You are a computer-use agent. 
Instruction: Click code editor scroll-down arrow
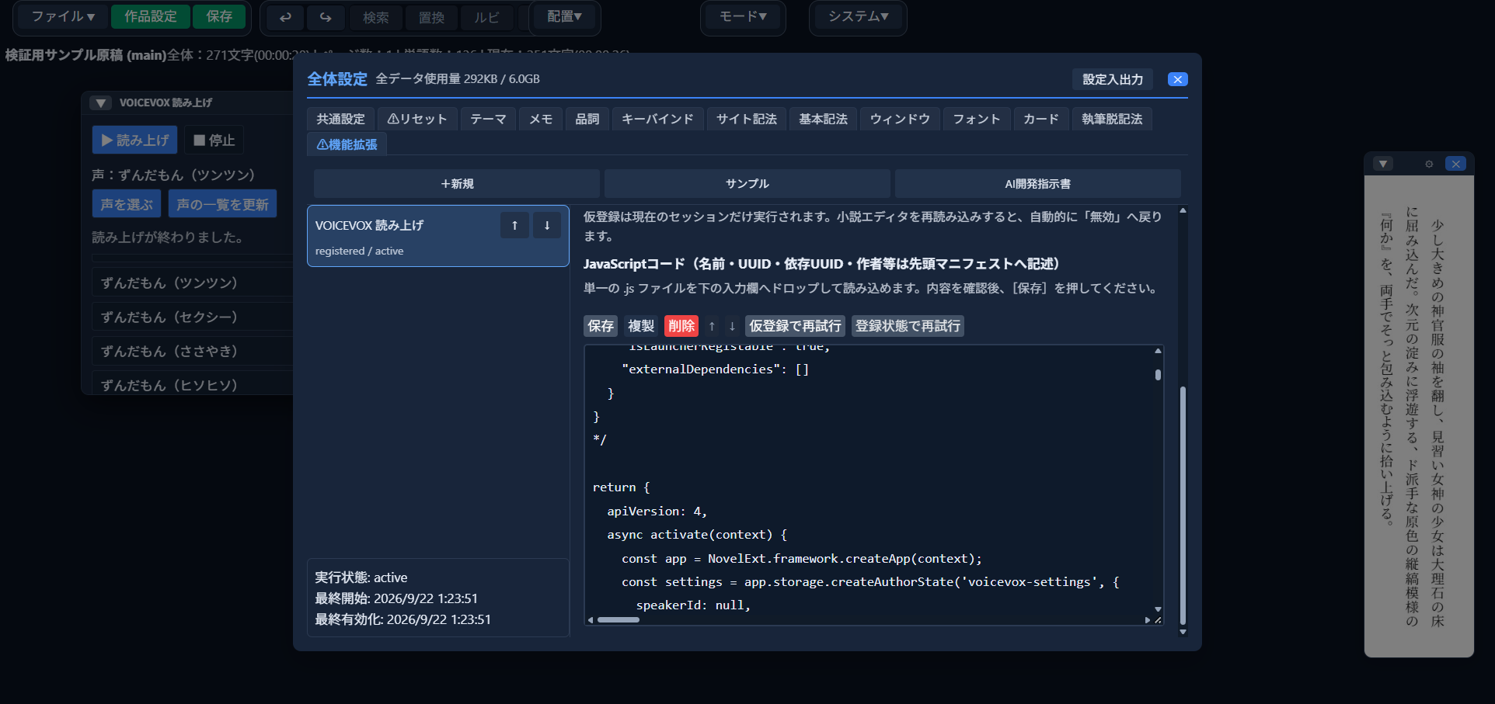coord(1158,609)
